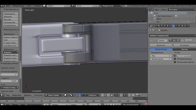This screenshot has height=110, width=196.
Task: Expand Слои визуализации tree node
Action: [153, 16]
